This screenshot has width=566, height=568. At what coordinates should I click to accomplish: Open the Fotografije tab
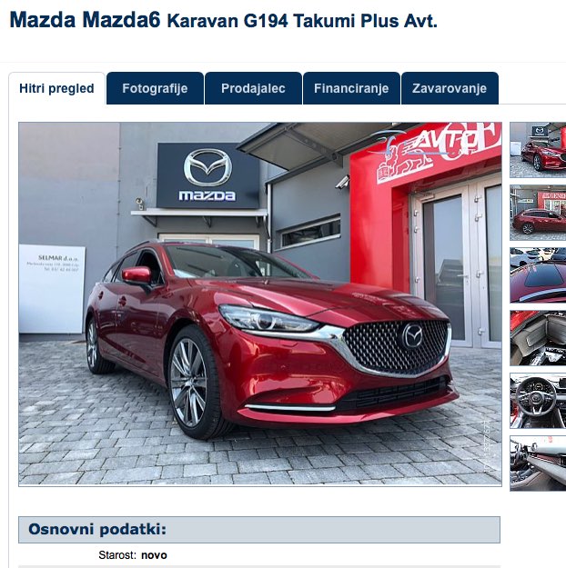[155, 88]
